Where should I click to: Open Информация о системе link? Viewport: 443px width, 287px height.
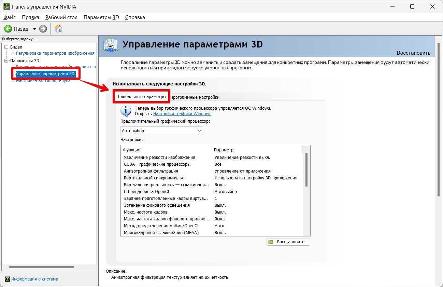(x=34, y=279)
